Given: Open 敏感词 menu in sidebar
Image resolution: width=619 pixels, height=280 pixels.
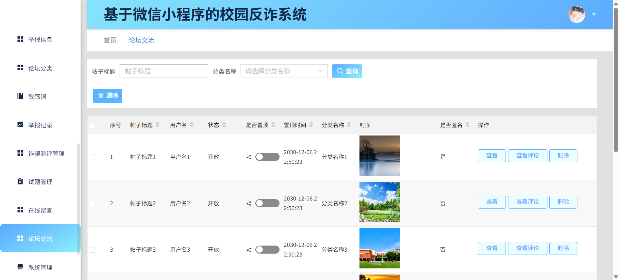Looking at the screenshot, I should (40, 96).
